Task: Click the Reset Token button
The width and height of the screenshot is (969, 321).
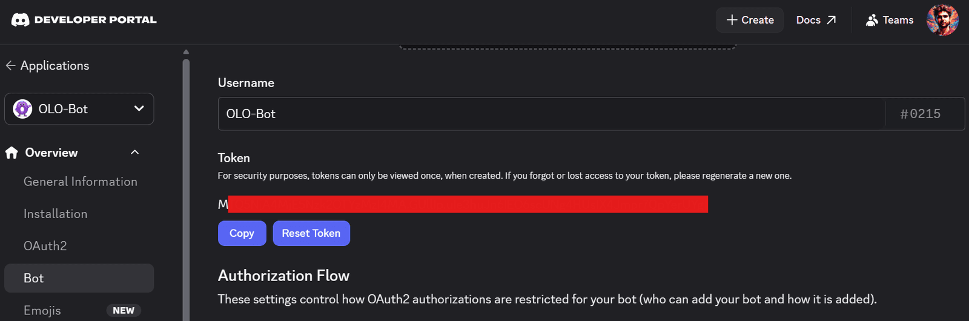Action: (311, 233)
